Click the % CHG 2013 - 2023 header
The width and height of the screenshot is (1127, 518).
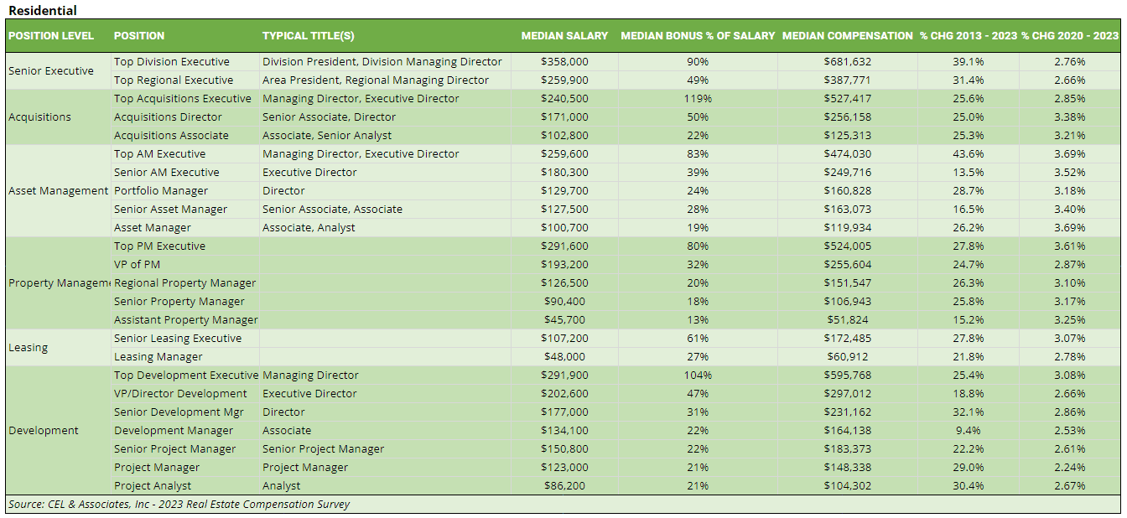click(968, 36)
